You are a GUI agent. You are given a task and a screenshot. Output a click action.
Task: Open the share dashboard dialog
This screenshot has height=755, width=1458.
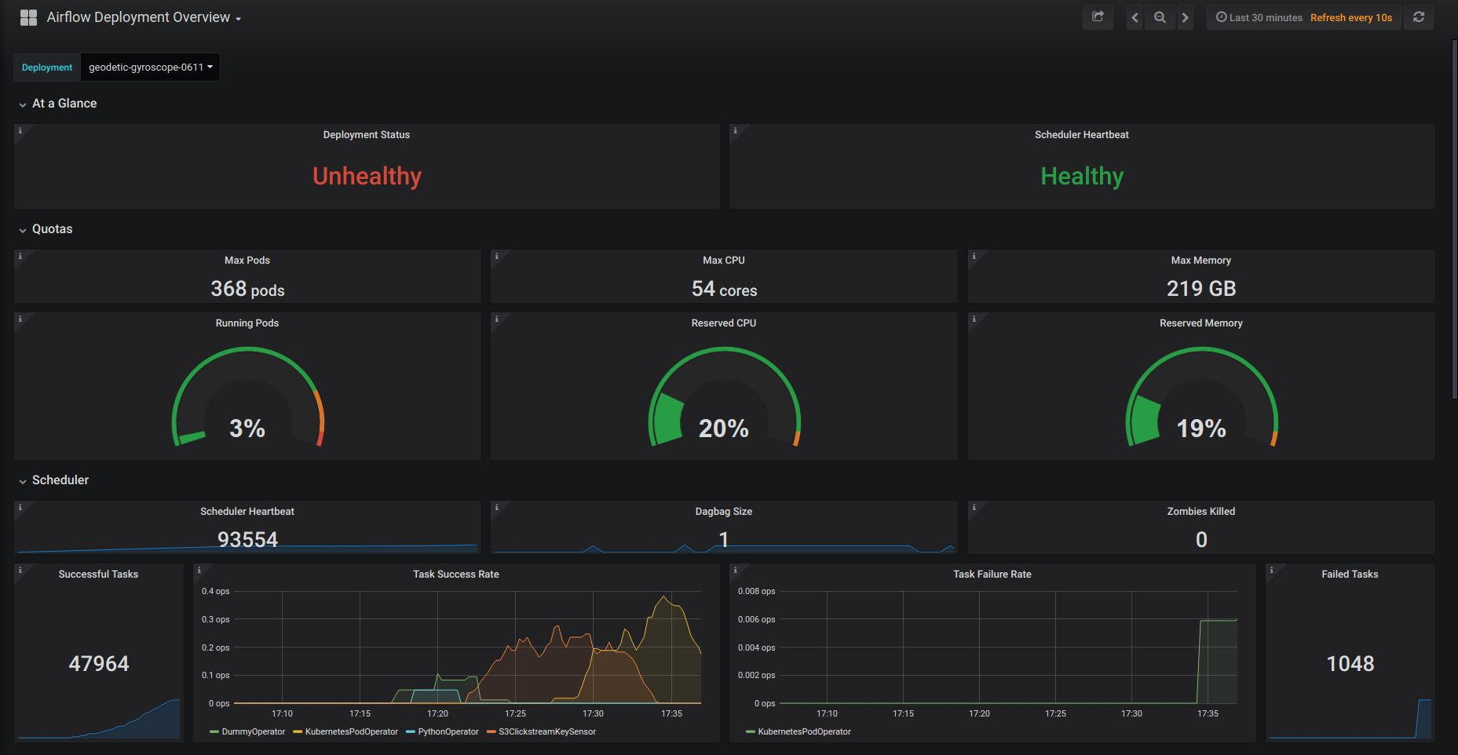1098,16
